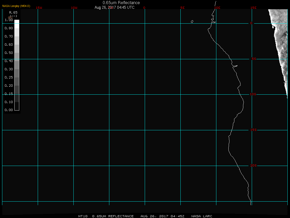
Task: Click the 'Aug 26, 2017 04:45 UTC' timestamp
Action: point(114,7)
